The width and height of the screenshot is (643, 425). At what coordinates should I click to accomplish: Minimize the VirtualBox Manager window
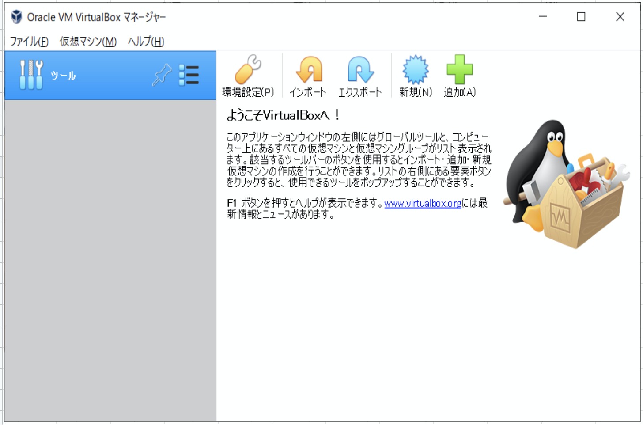[543, 17]
